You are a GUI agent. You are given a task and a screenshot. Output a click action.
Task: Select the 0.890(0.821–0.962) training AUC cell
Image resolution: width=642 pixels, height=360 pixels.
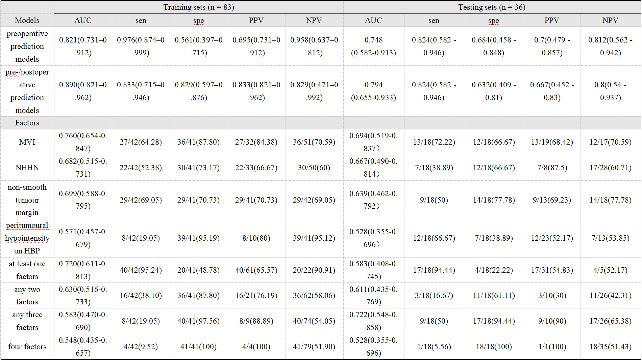click(83, 91)
